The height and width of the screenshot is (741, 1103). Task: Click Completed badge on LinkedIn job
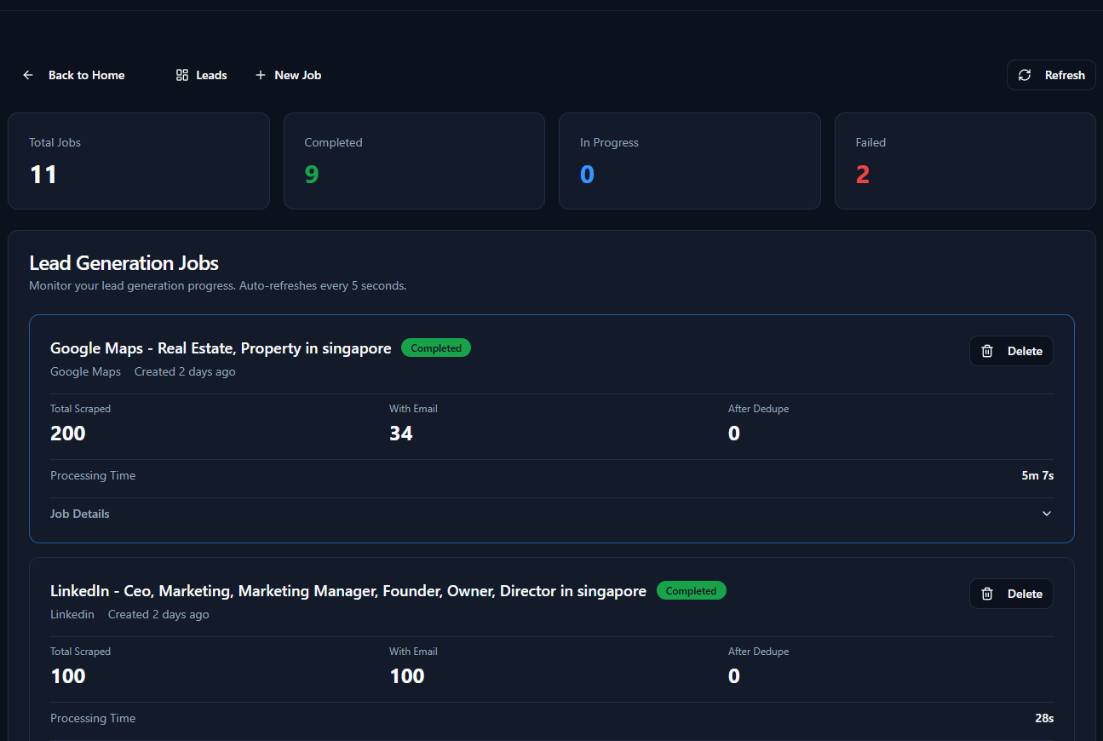(691, 590)
